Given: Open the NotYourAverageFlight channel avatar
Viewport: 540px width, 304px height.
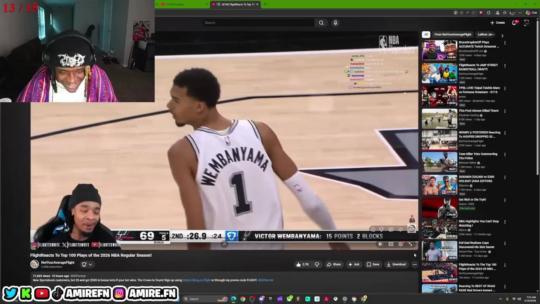Looking at the screenshot, I should pyautogui.click(x=34, y=264).
